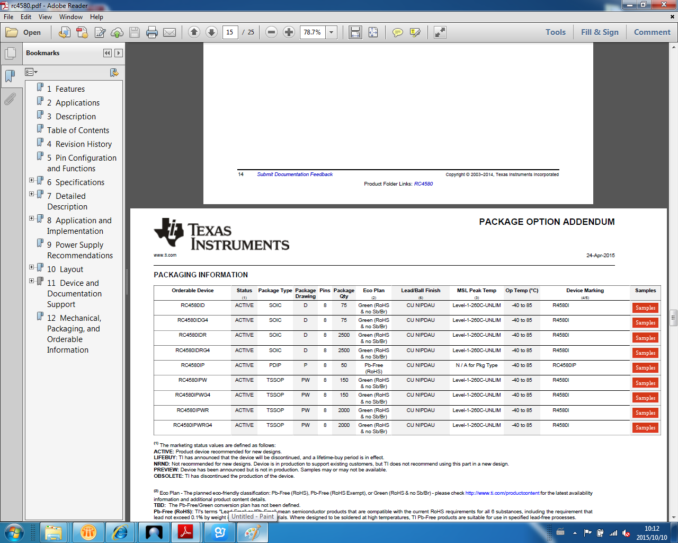Open the Comment pane

coord(652,32)
